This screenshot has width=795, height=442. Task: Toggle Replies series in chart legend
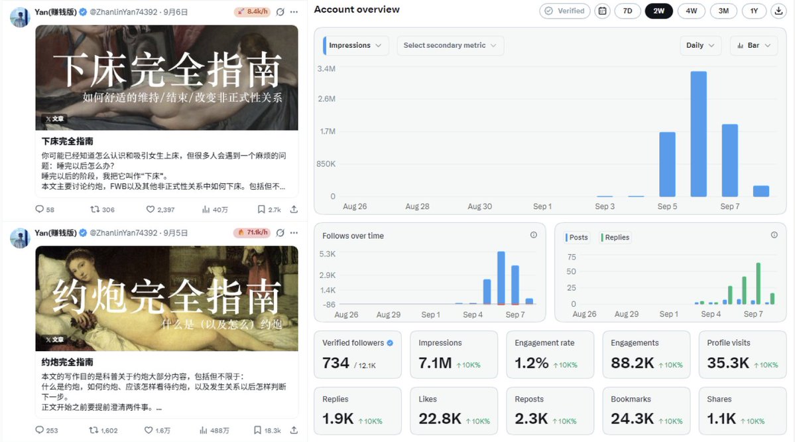coord(615,237)
